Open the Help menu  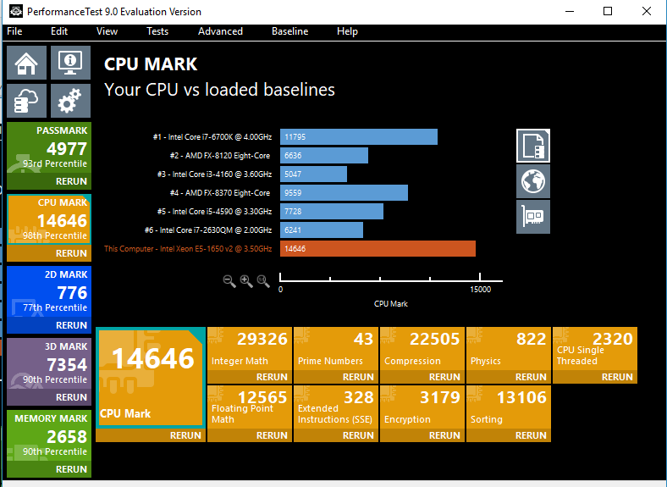pos(347,31)
